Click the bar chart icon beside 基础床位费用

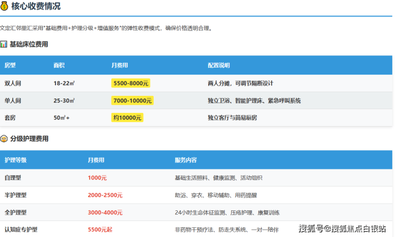click(4, 44)
